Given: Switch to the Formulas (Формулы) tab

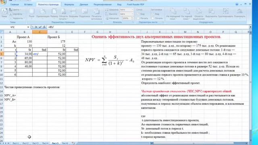Looking at the screenshot, I should [x=69, y=4].
